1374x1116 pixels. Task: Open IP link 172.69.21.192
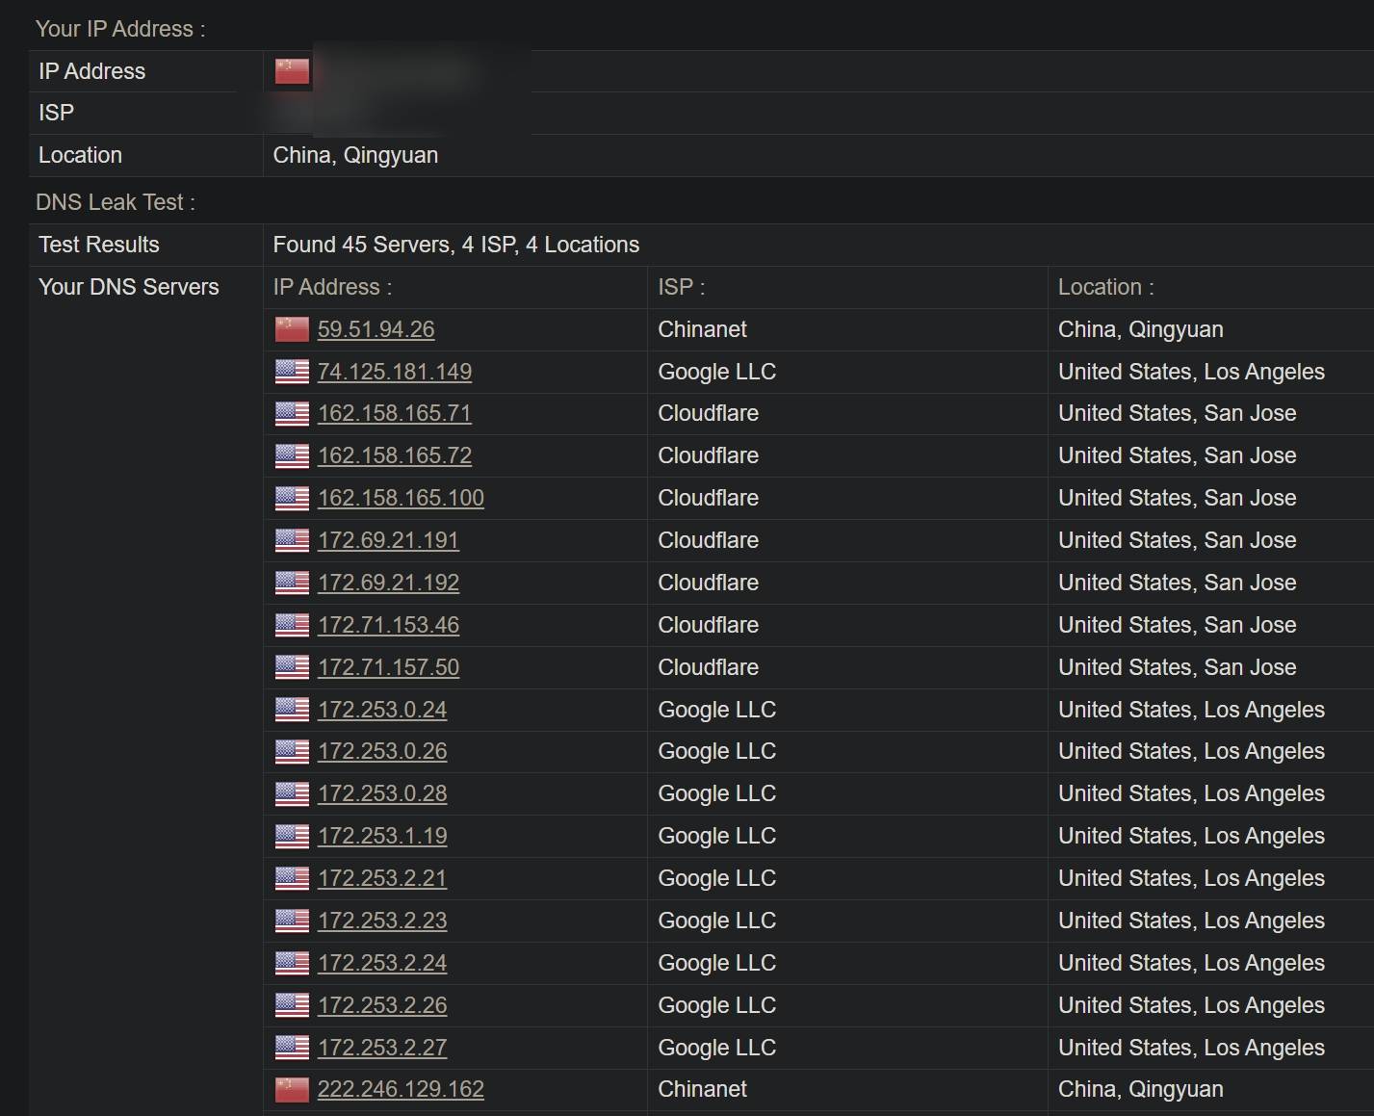pos(388,583)
